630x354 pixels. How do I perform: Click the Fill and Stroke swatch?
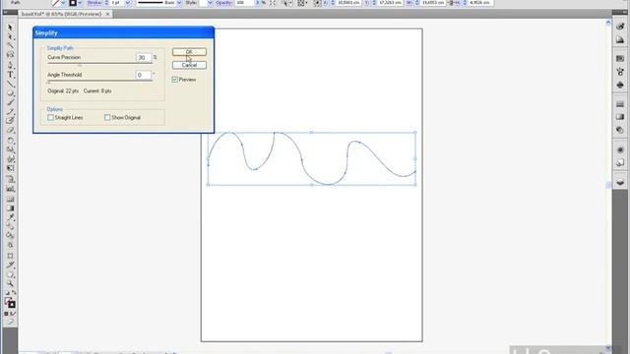coord(10,303)
